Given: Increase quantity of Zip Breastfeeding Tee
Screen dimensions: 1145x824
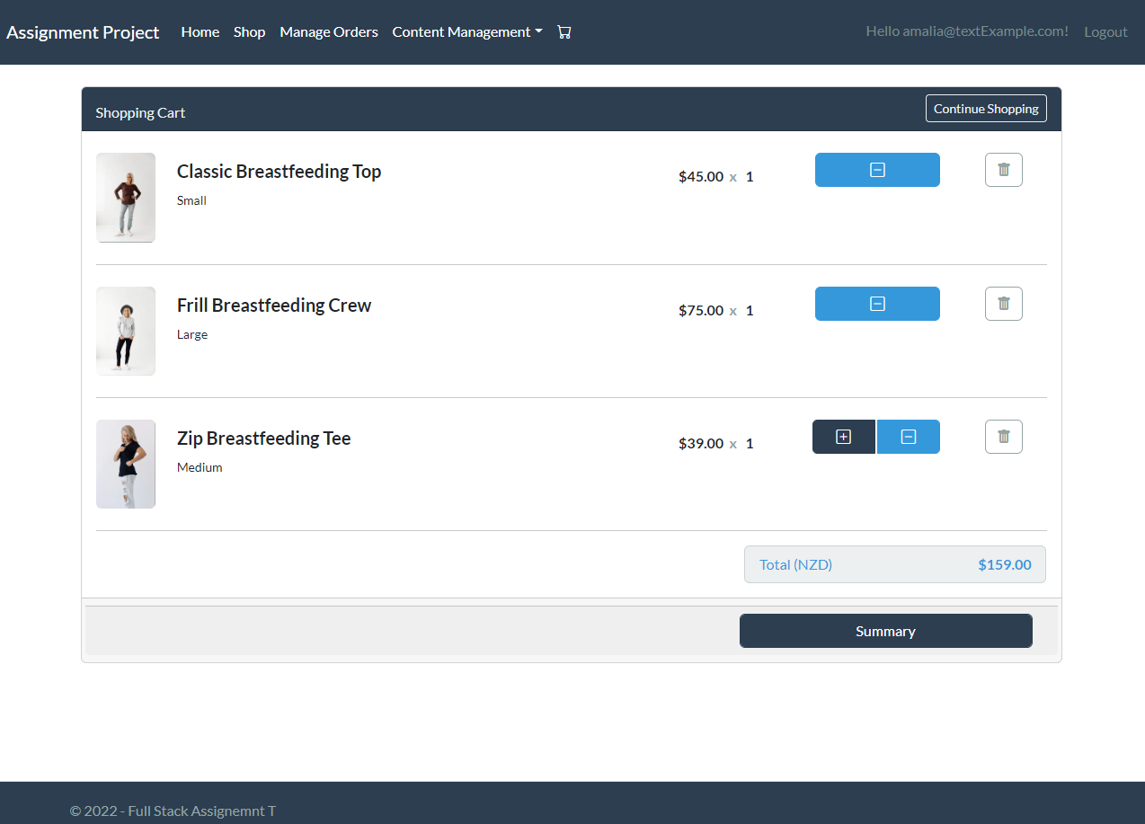Looking at the screenshot, I should (843, 437).
